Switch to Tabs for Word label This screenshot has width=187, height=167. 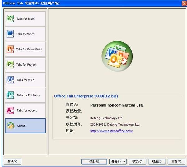(x=25, y=34)
